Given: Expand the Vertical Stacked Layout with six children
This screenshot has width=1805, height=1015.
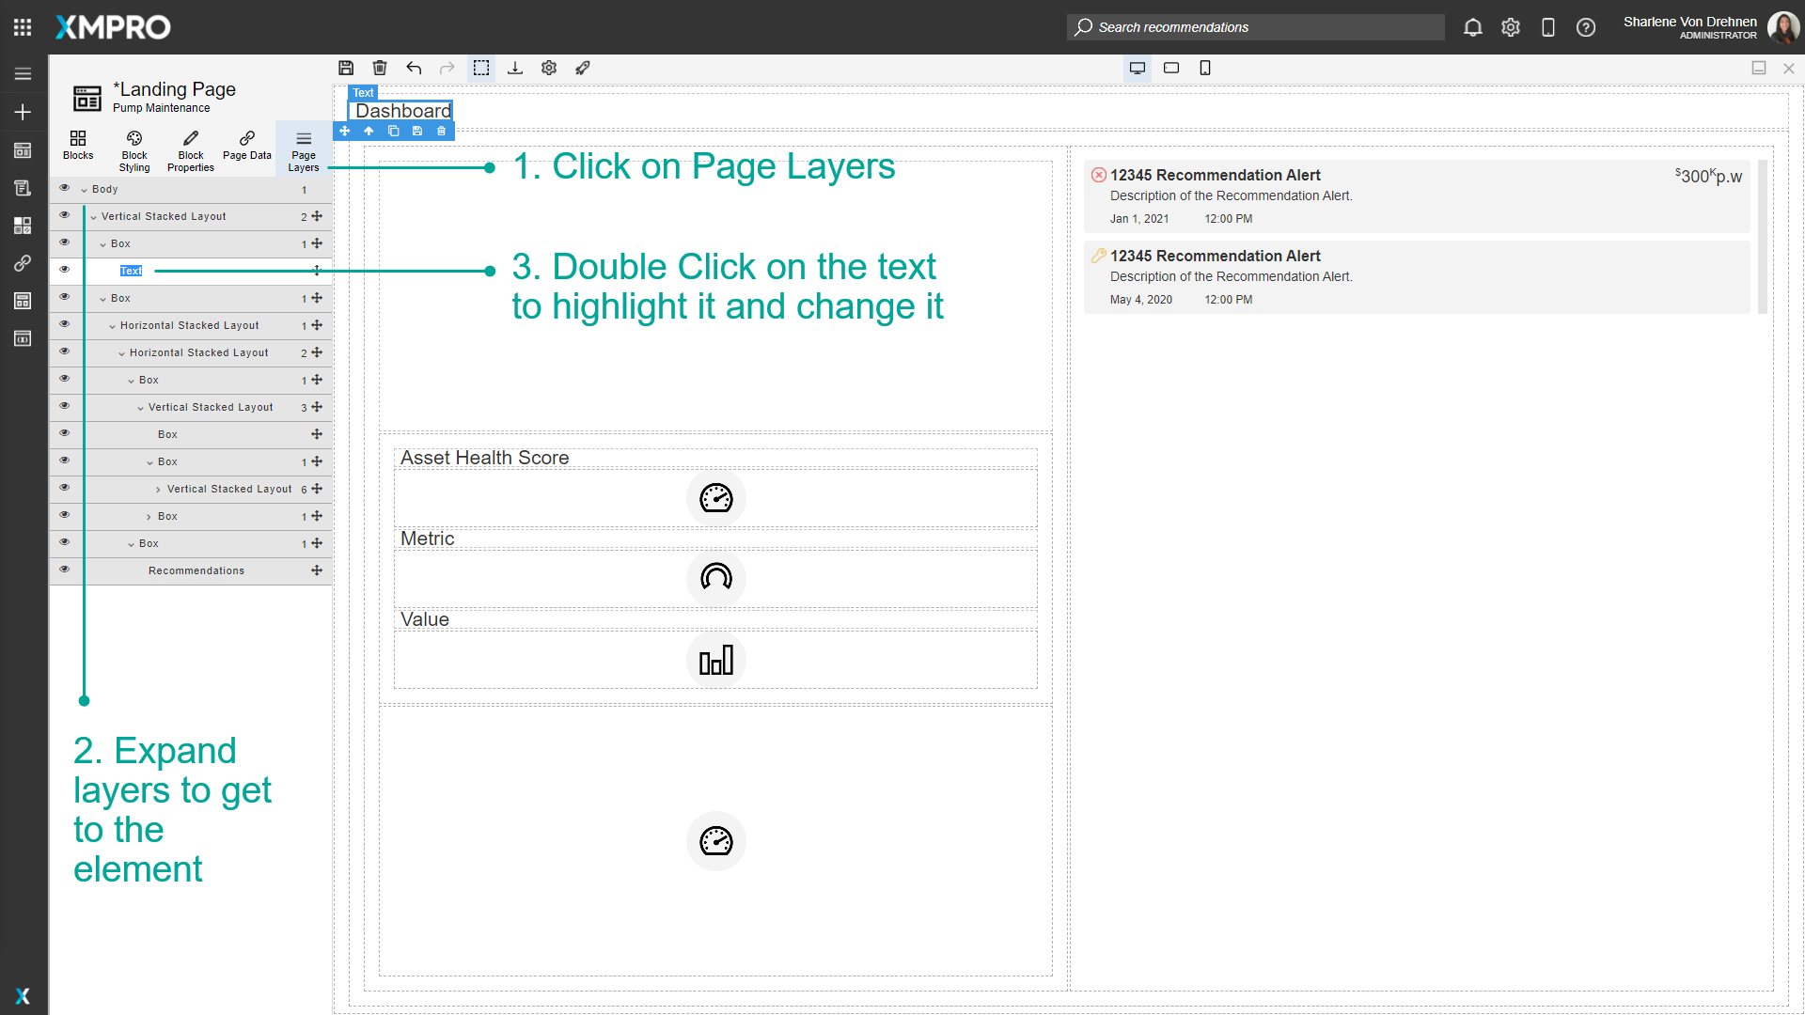Looking at the screenshot, I should tap(158, 489).
